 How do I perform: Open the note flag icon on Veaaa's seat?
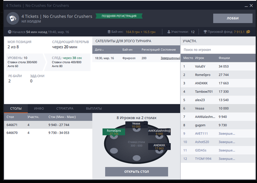pyautogui.click(x=145, y=123)
